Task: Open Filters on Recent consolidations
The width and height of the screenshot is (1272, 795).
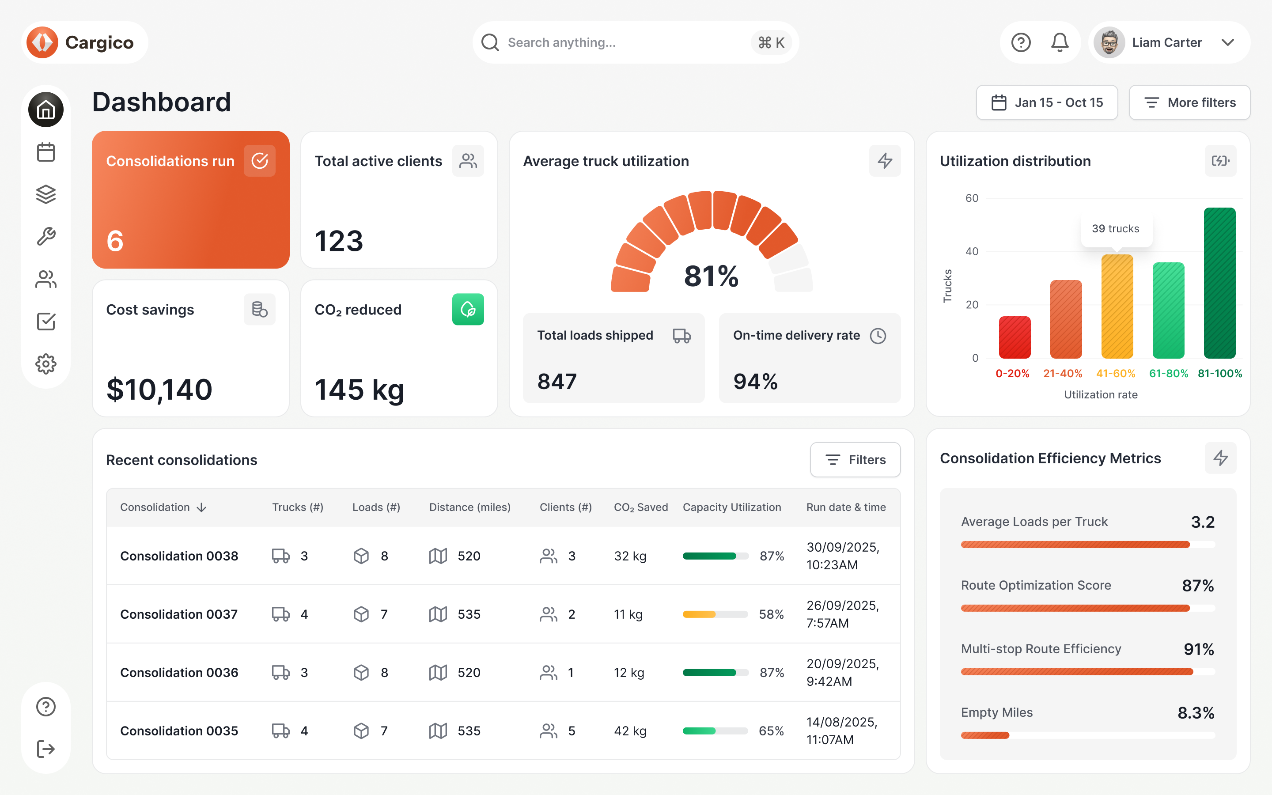Action: pyautogui.click(x=855, y=459)
